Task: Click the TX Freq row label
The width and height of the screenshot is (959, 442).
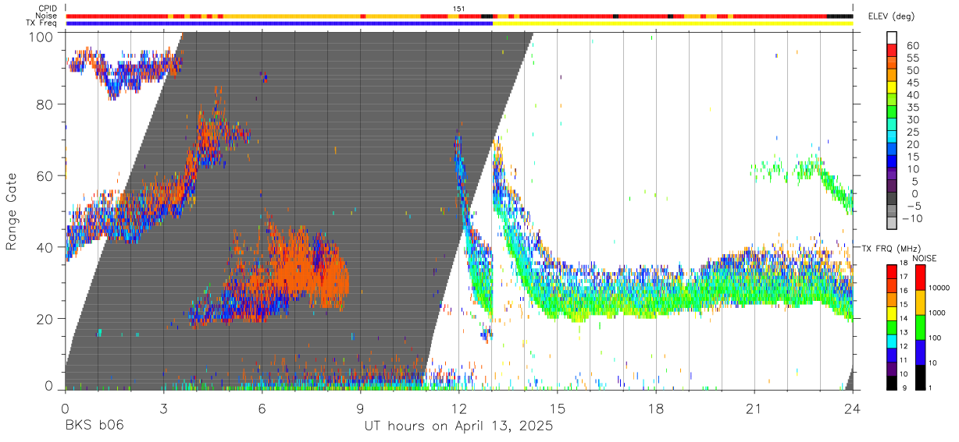Action: (x=43, y=23)
